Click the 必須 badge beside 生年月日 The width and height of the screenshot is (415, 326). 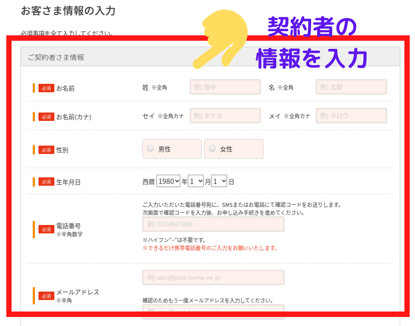pyautogui.click(x=46, y=182)
